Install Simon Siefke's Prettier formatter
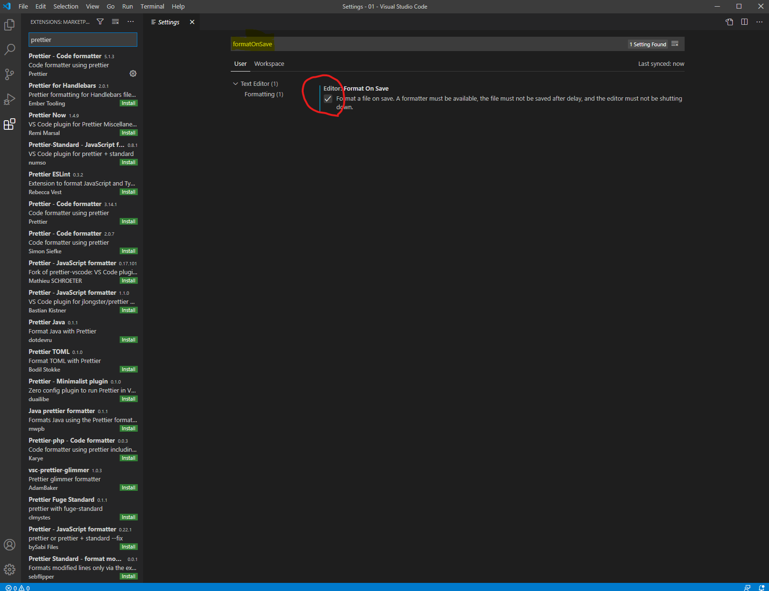769x591 pixels. pos(128,251)
